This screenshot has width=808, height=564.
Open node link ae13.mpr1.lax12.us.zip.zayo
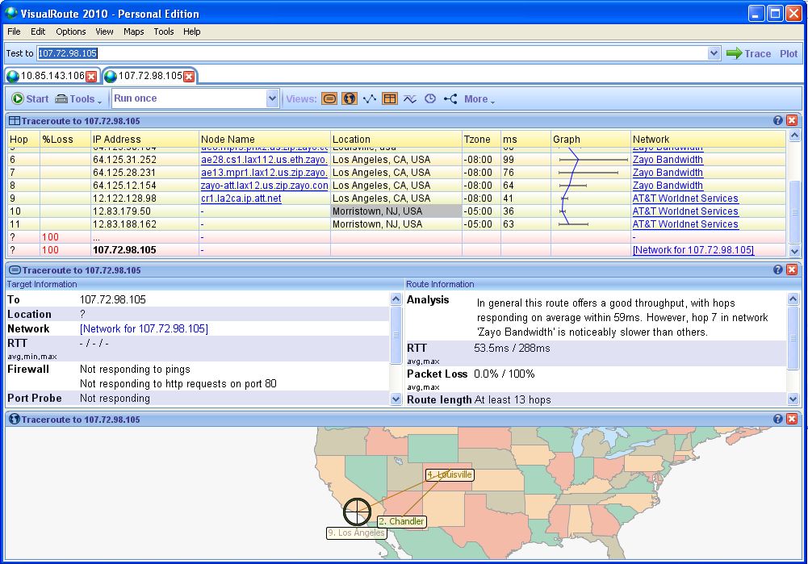click(x=264, y=173)
